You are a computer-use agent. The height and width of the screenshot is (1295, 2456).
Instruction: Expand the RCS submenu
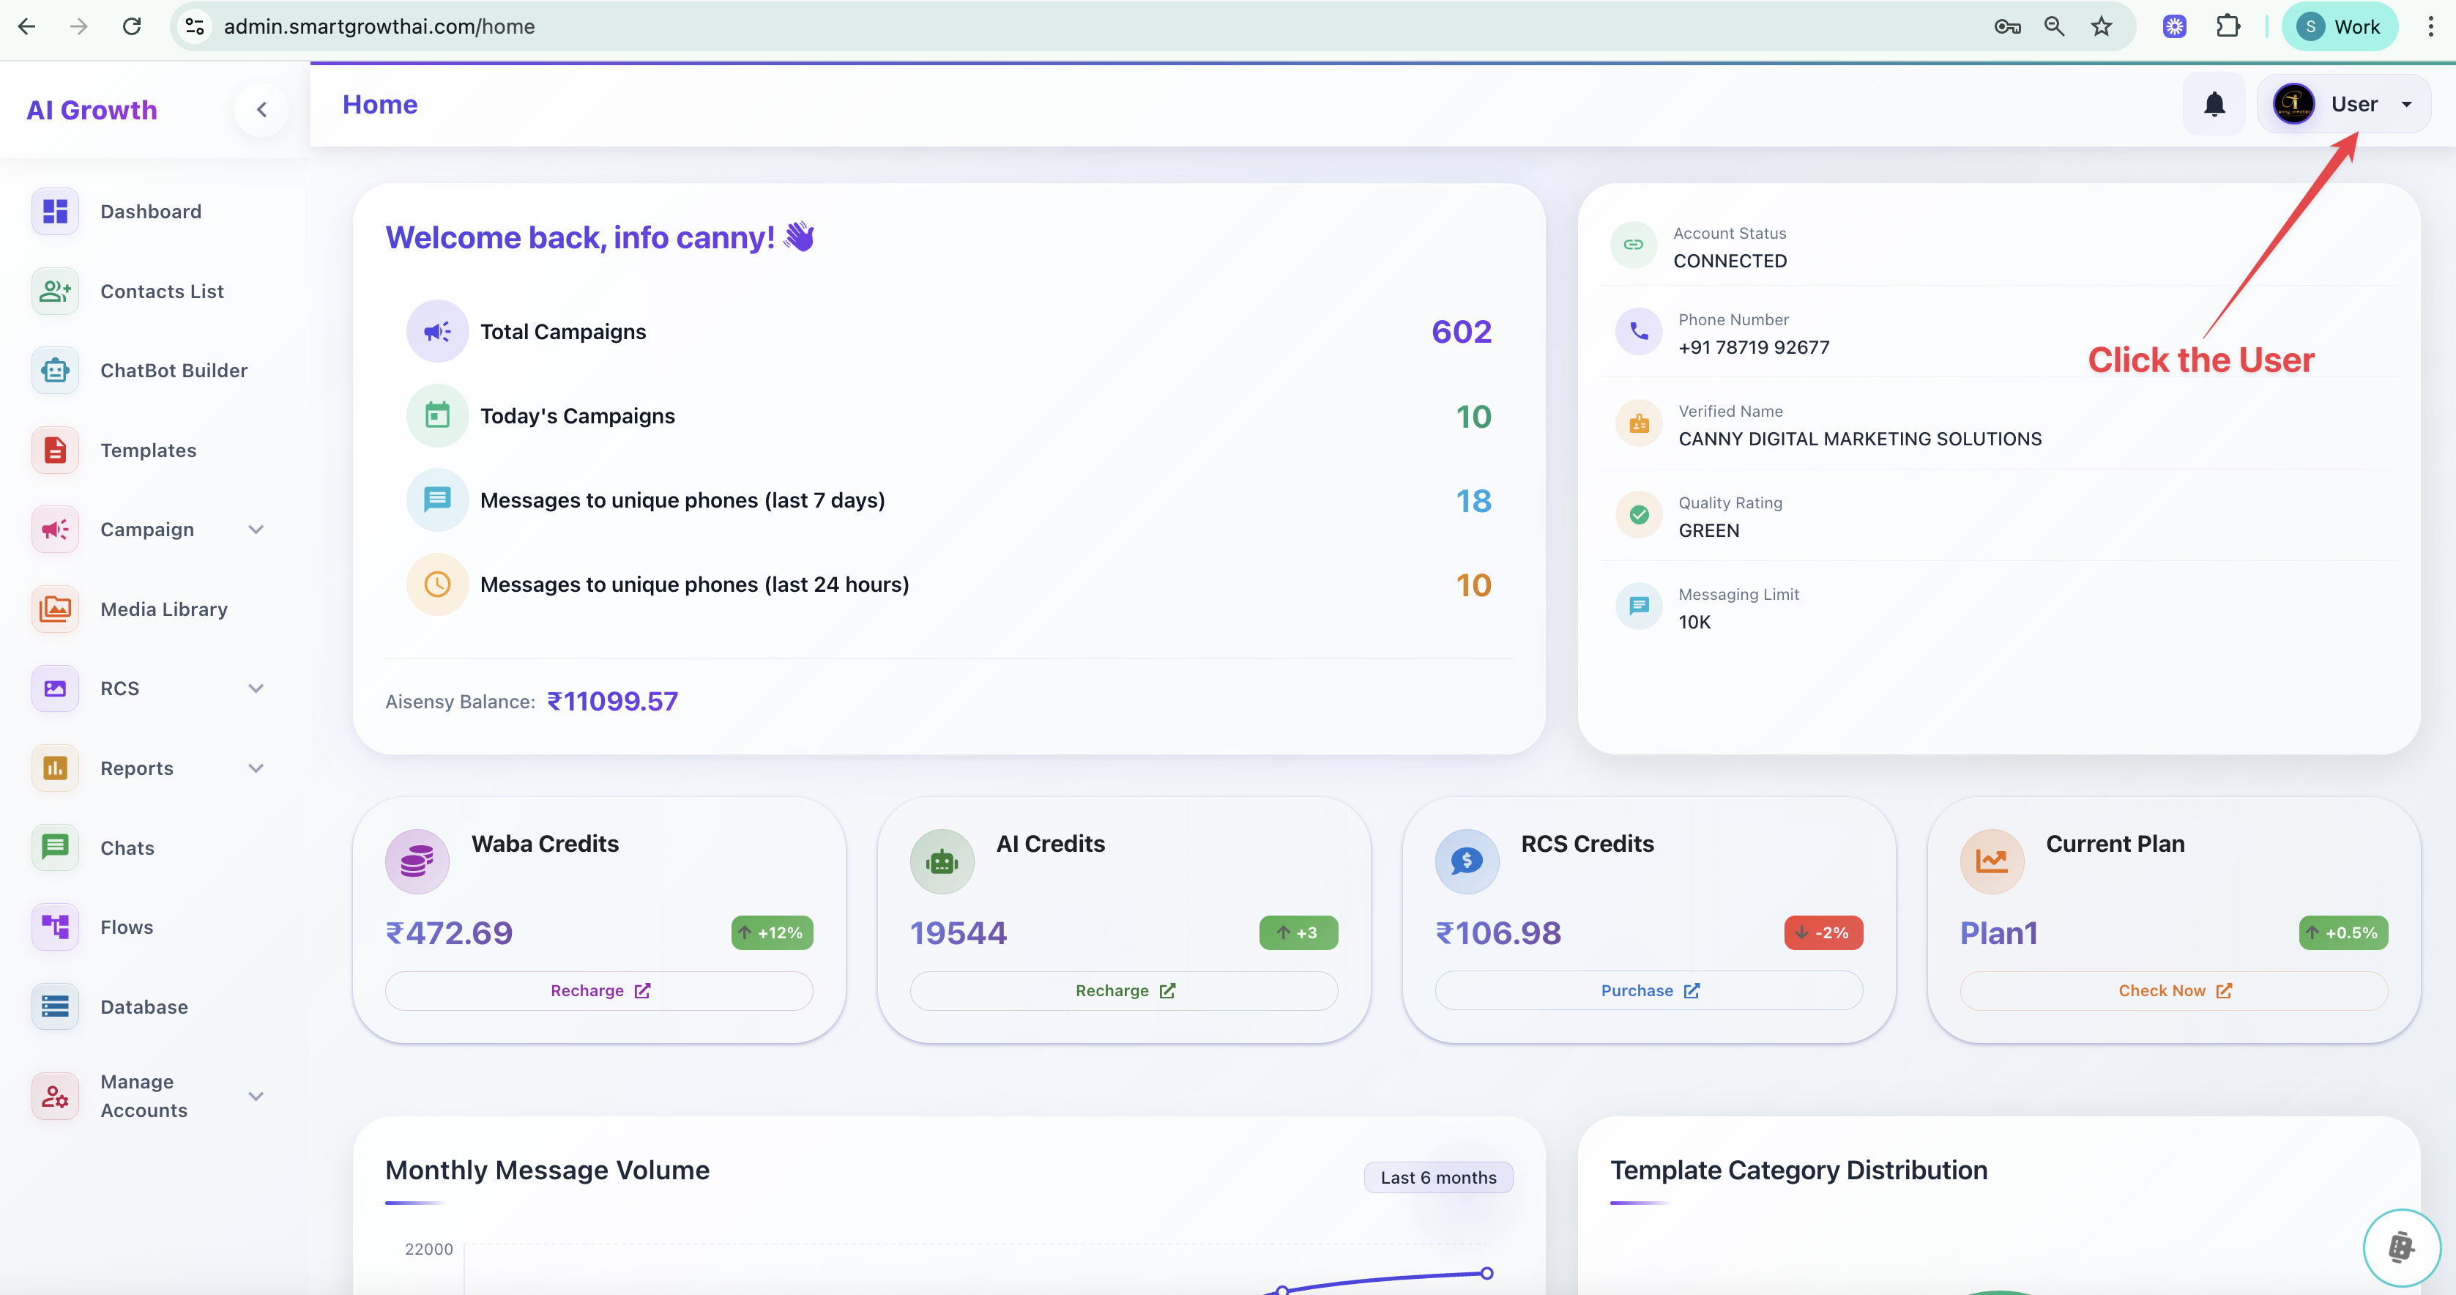[x=256, y=689]
